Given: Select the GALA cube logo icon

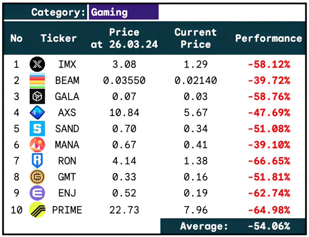Looking at the screenshot, I should click(x=37, y=97).
